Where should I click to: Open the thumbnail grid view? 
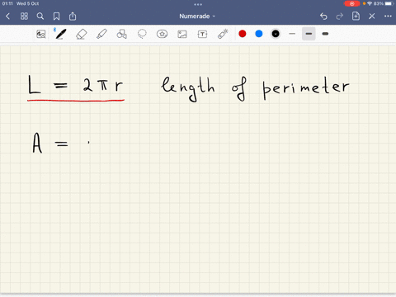24,16
